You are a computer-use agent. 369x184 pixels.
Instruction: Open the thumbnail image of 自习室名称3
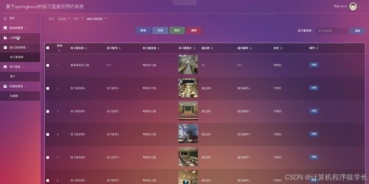[188, 157]
